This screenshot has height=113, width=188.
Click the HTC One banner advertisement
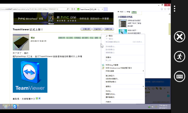pyautogui.click(x=63, y=19)
